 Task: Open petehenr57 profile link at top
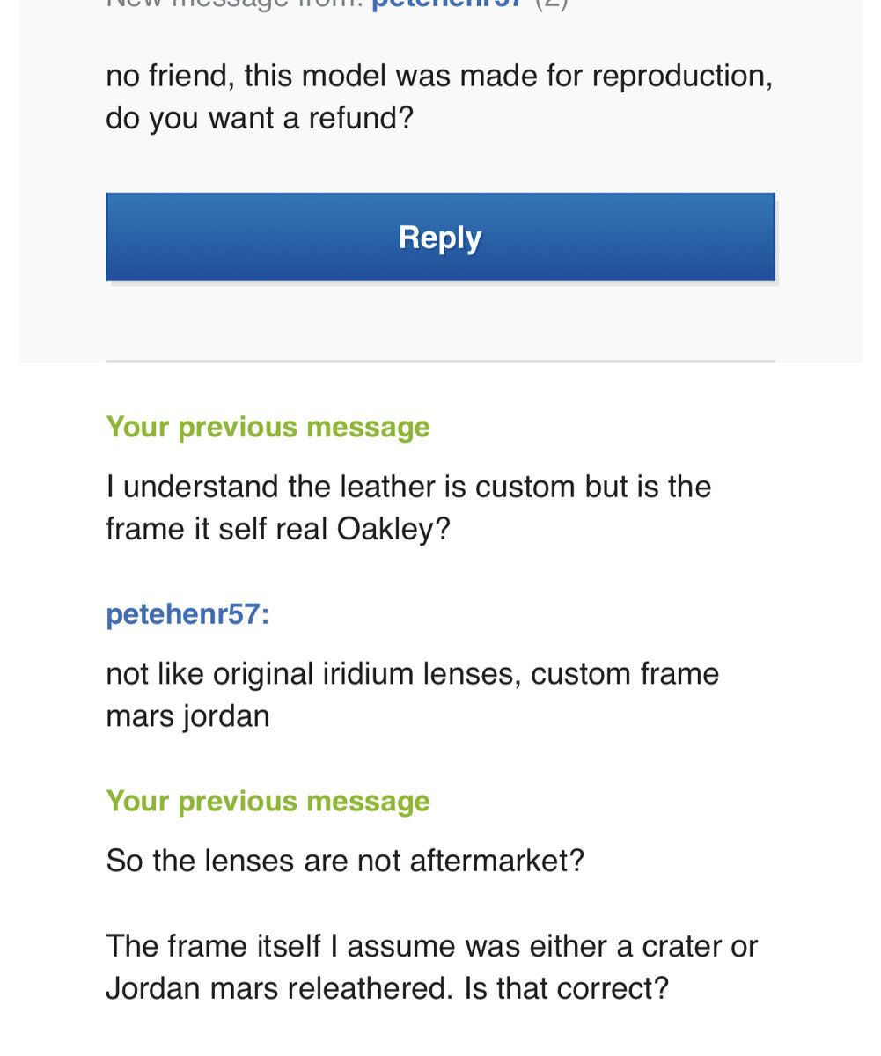tap(447, 4)
